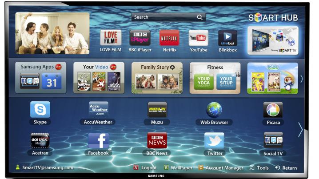Open the social icons tile in Samsung Apps
319x179 pixels.
coord(30,81)
